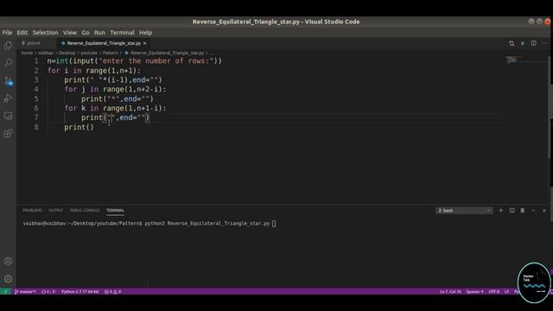Select terminal from the '2: bash' dropdown
The height and width of the screenshot is (311, 553).
tap(464, 211)
